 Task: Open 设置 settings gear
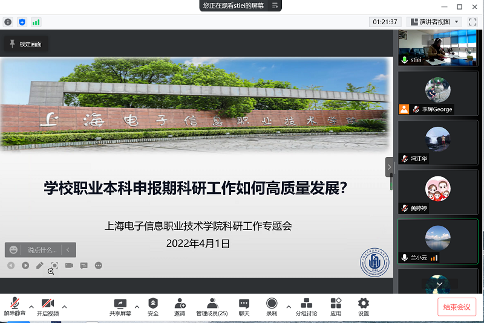(363, 306)
